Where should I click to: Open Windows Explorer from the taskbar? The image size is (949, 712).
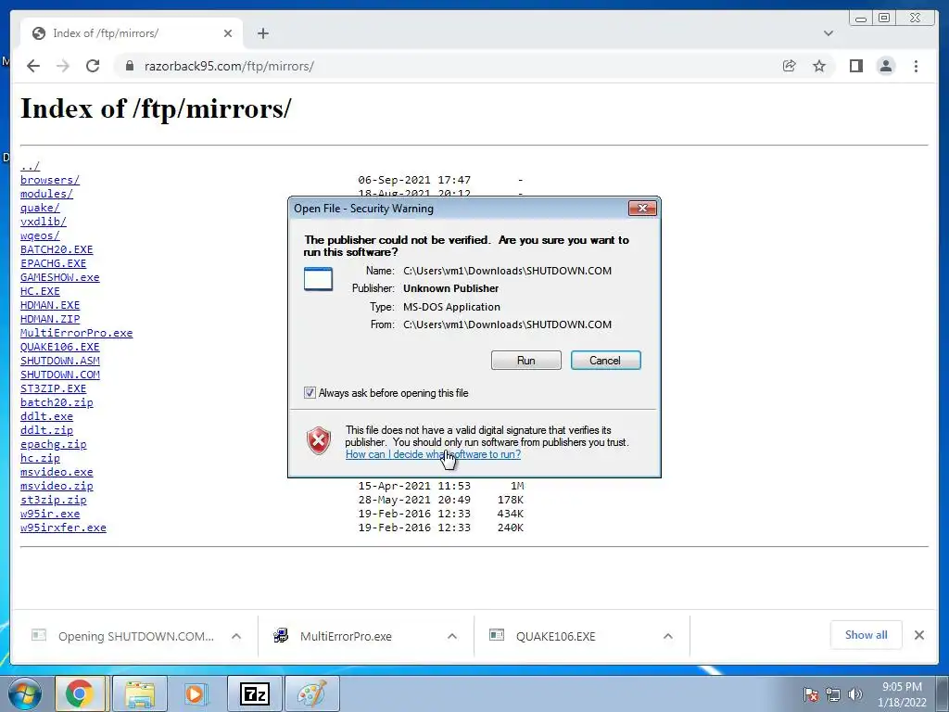[139, 693]
